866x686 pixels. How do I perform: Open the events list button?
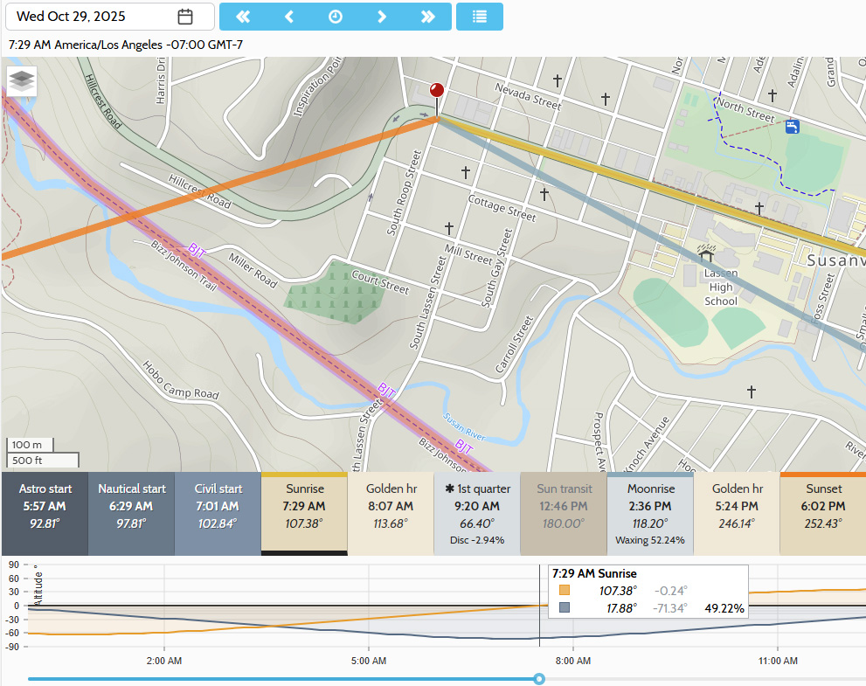[480, 17]
